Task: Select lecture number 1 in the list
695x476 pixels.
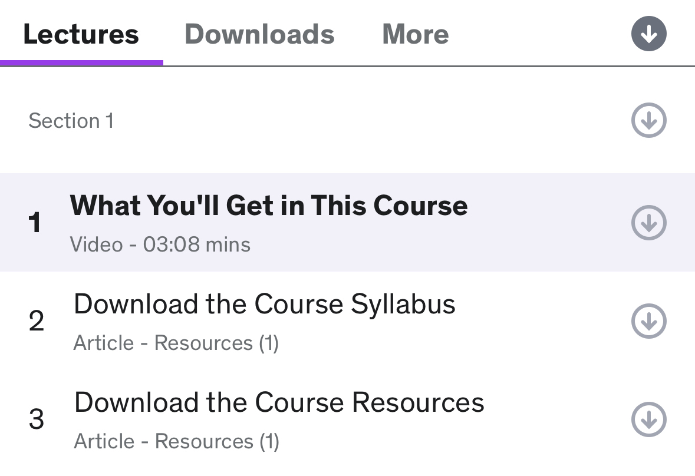Action: tap(35, 223)
